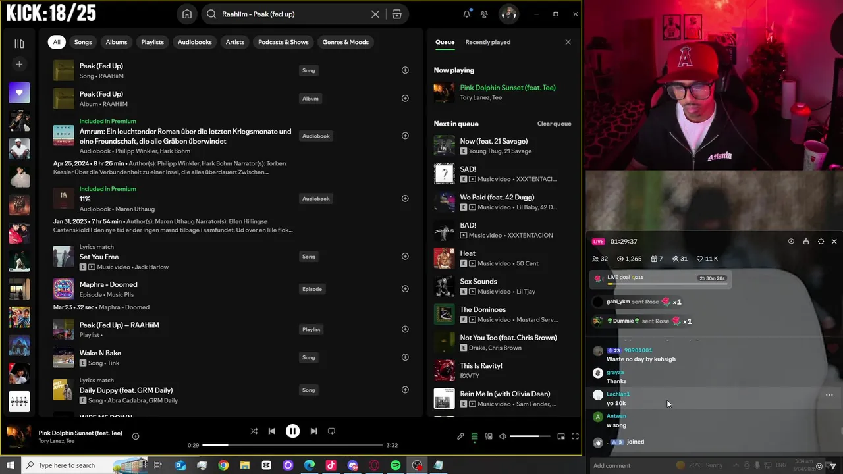843x474 pixels.
Task: Filter results by Podcasts & Shows
Action: coord(283,42)
